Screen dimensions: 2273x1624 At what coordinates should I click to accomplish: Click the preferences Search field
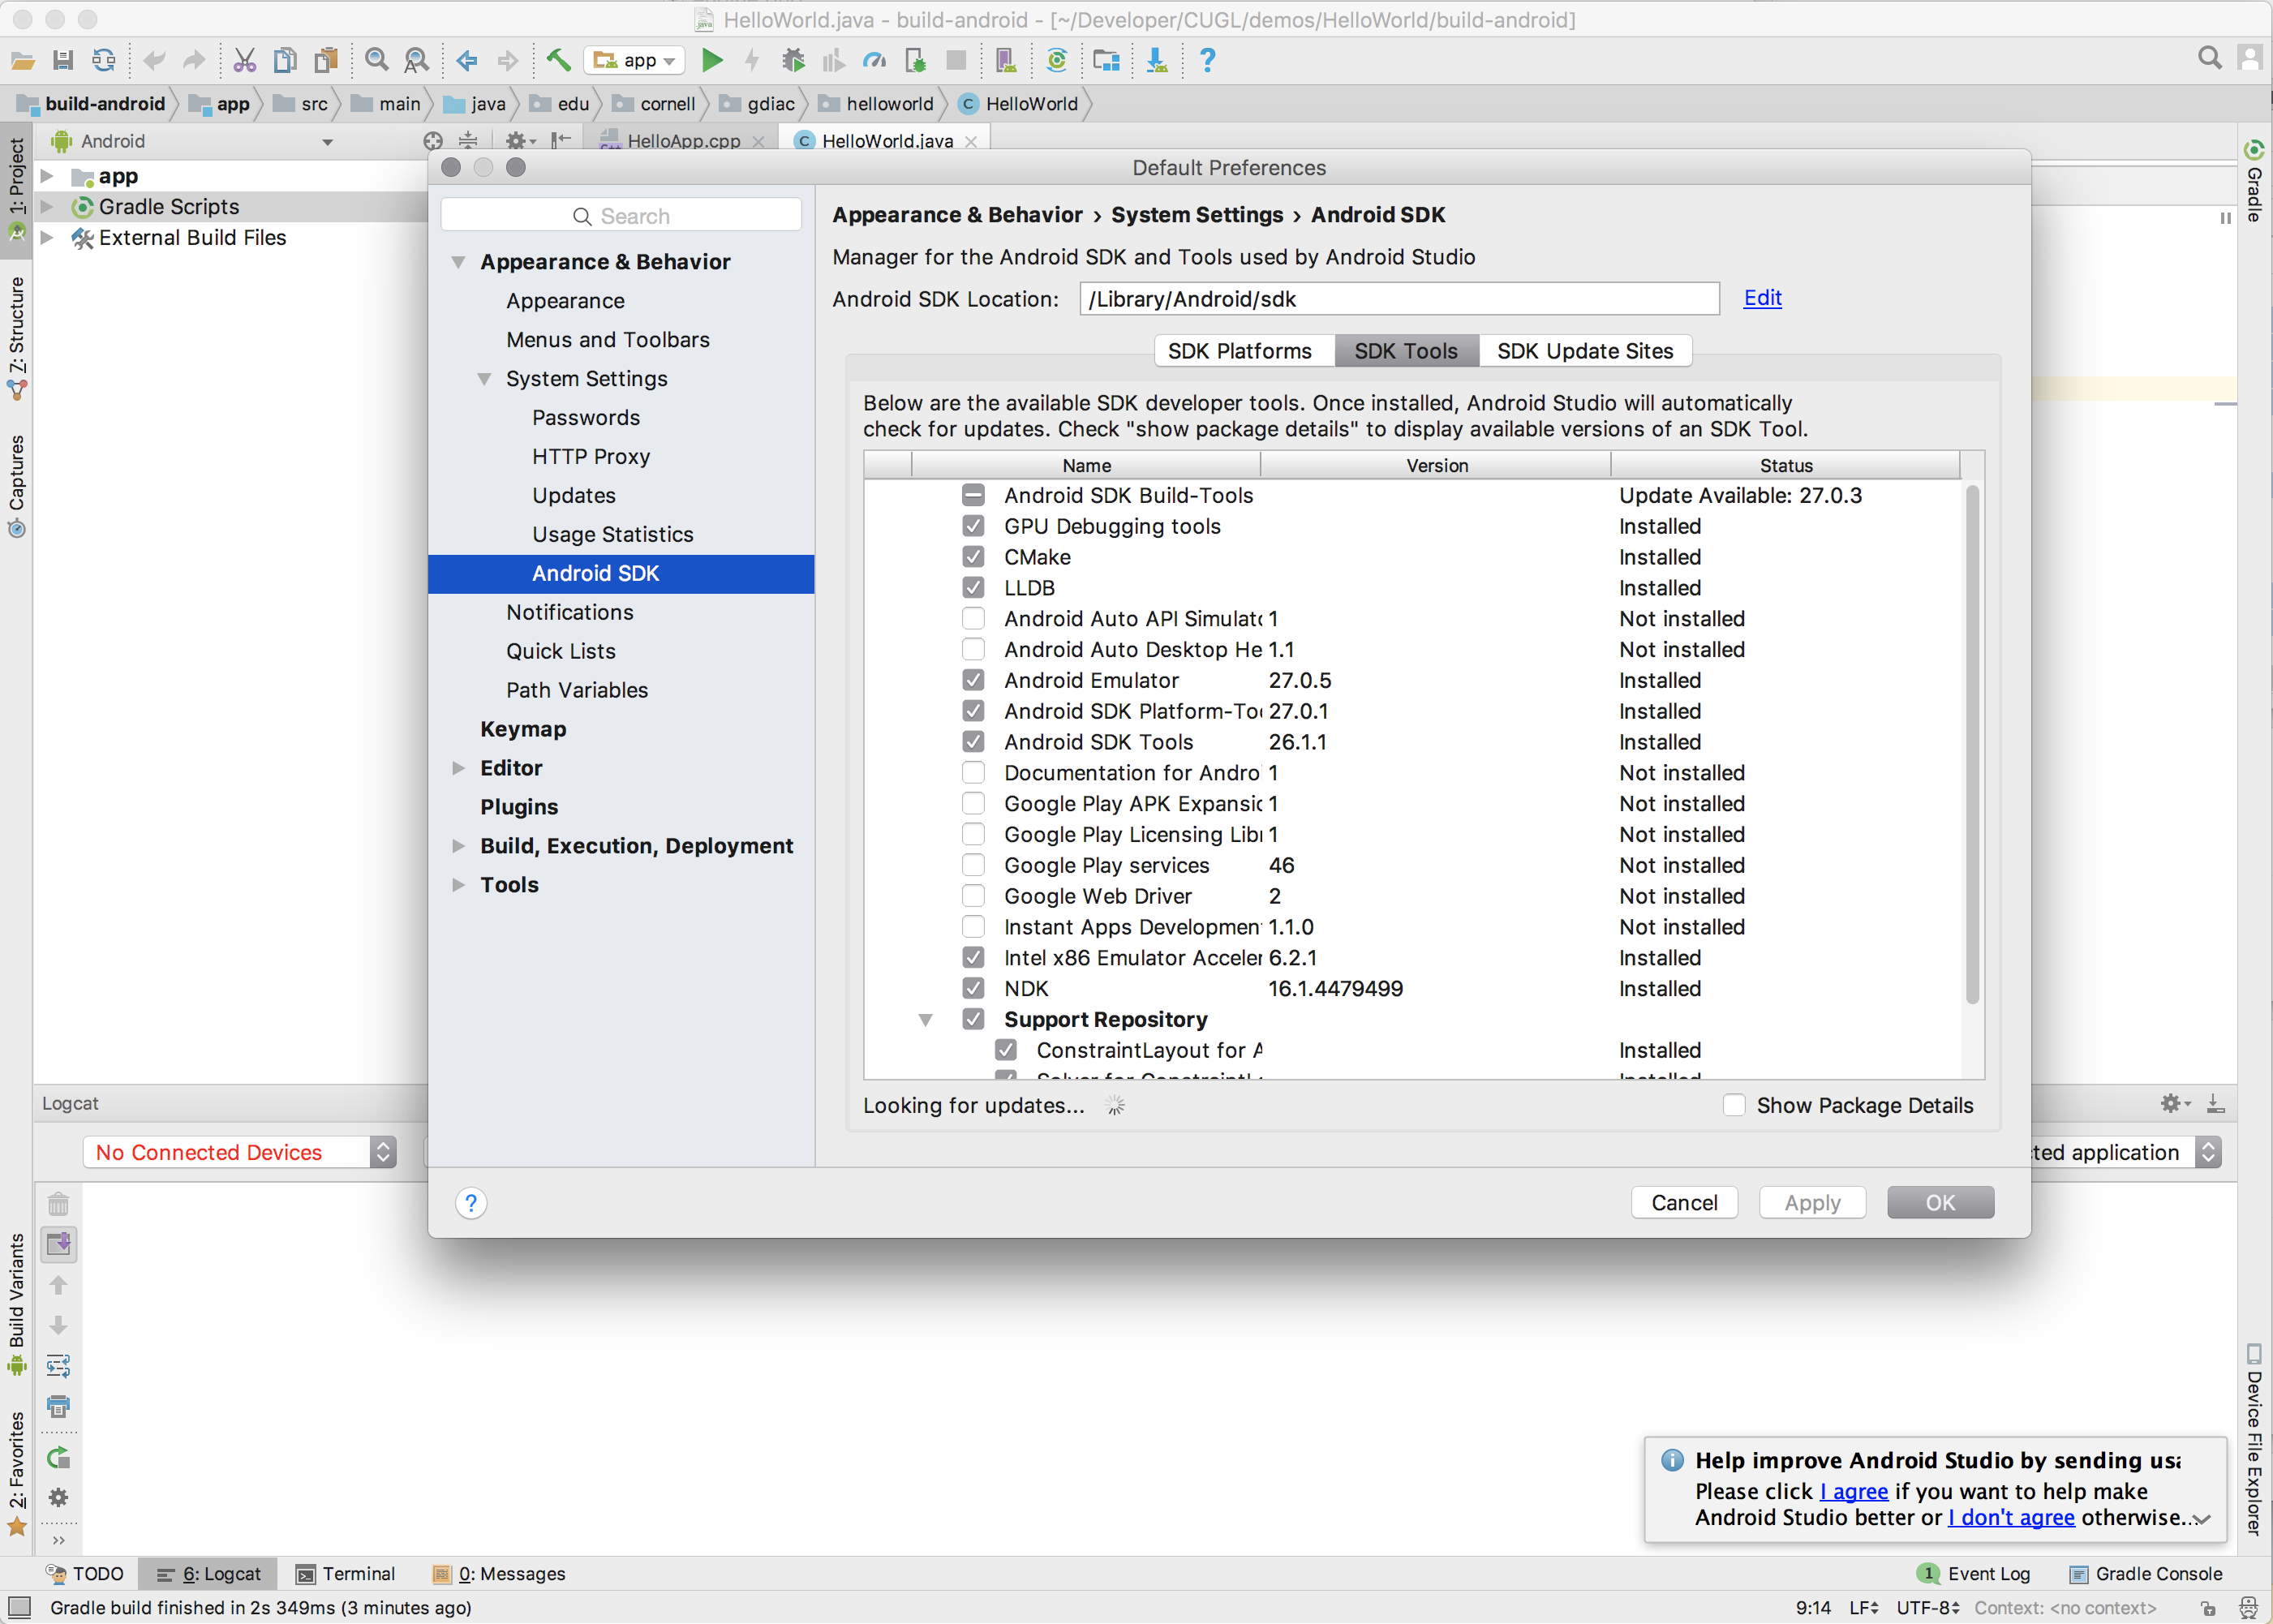tap(621, 216)
